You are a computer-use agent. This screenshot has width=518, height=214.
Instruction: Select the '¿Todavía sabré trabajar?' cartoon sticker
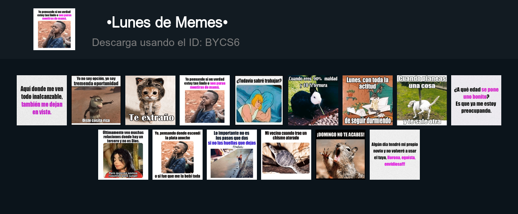coord(259,100)
